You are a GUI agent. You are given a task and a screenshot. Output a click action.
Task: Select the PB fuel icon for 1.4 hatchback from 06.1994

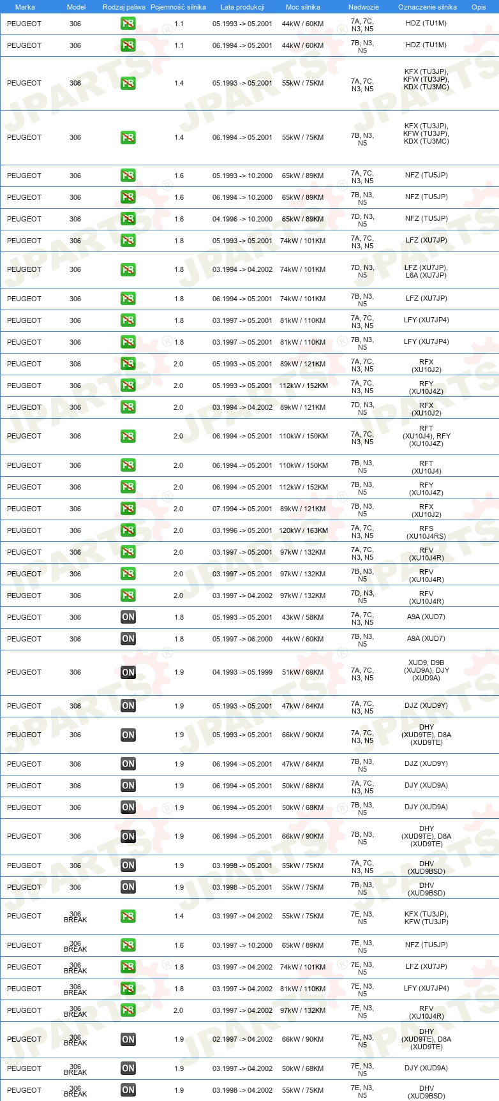pos(128,137)
